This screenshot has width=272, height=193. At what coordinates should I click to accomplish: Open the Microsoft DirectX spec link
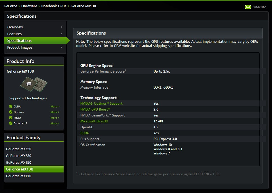tap(94, 121)
